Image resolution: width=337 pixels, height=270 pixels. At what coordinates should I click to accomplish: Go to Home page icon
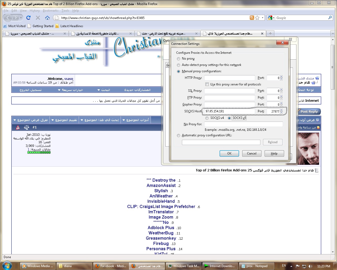click(47, 18)
